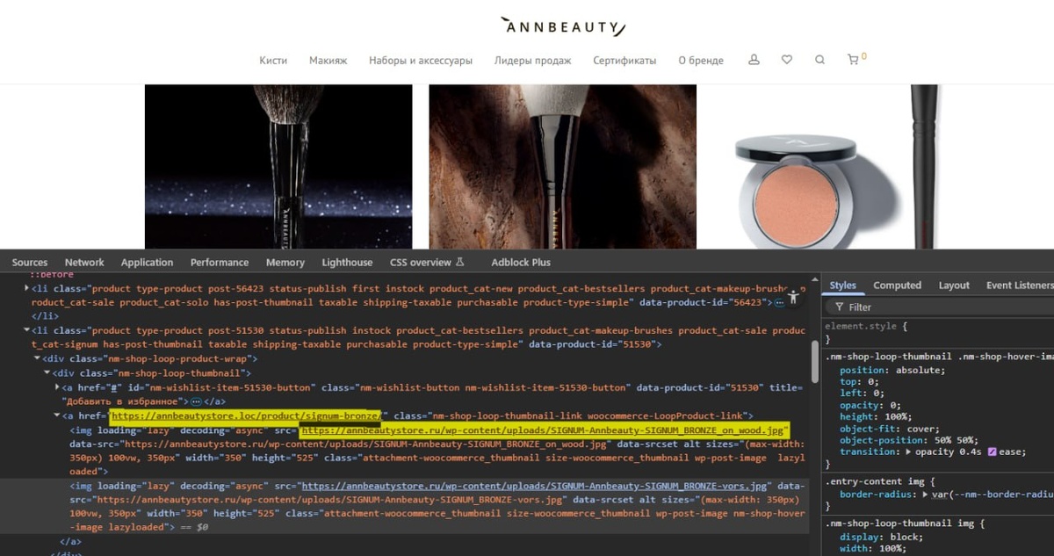Click the SIGNUM_BRONZE_on_wood.jpg src link
Viewport: 1054px width, 556px height.
542,430
